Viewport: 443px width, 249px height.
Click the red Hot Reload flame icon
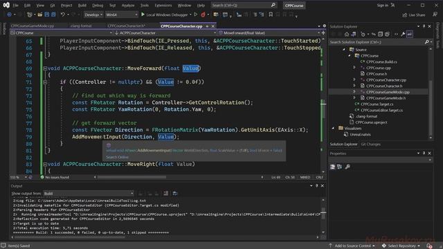[x=203, y=15]
